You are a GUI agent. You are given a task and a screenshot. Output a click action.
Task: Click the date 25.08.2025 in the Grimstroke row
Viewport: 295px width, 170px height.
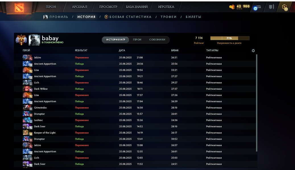pos(125,108)
